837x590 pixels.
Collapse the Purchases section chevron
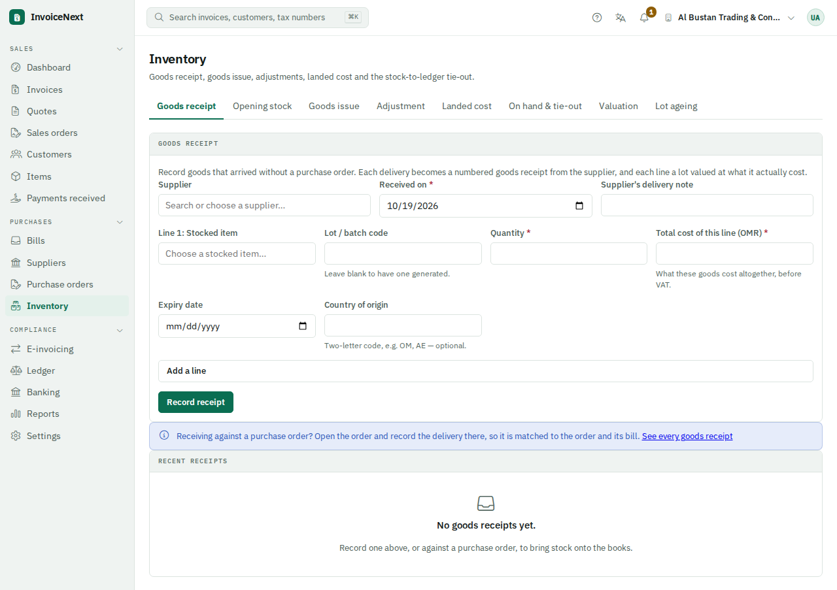click(120, 222)
